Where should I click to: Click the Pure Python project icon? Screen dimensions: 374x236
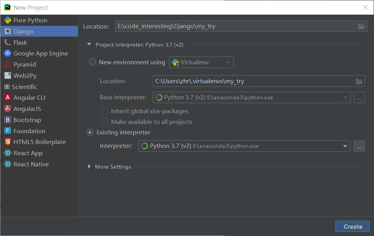click(8, 20)
